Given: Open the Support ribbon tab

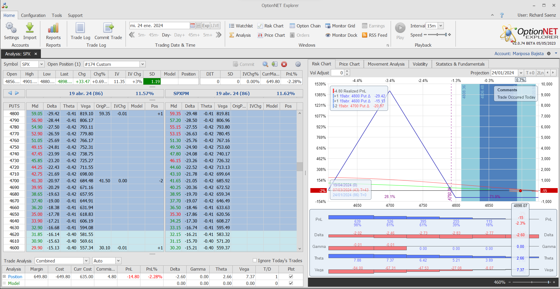Looking at the screenshot, I should point(75,15).
